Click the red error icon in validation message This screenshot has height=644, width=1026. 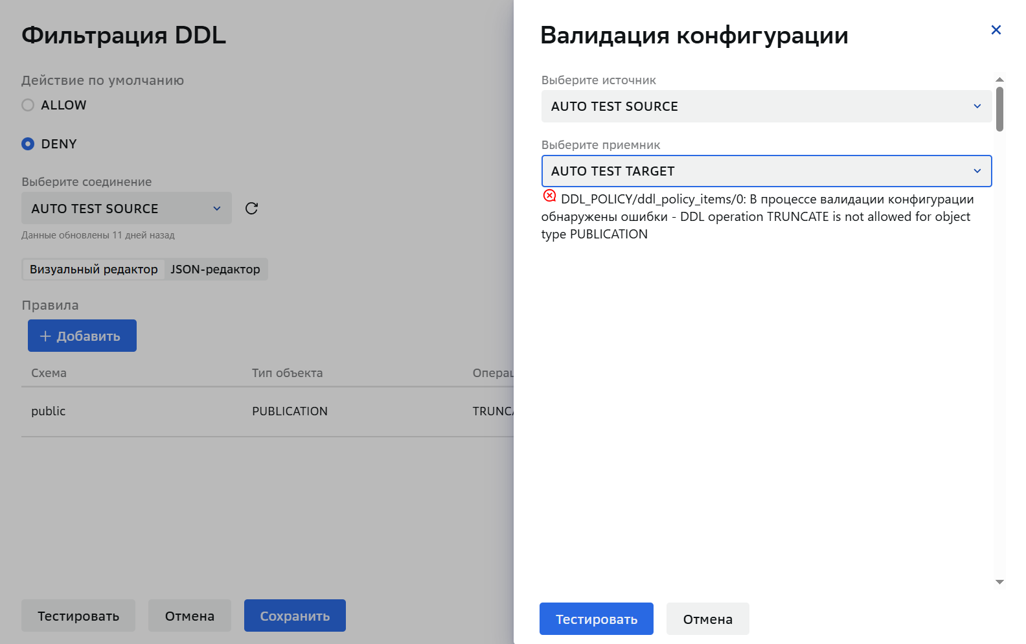pyautogui.click(x=549, y=196)
